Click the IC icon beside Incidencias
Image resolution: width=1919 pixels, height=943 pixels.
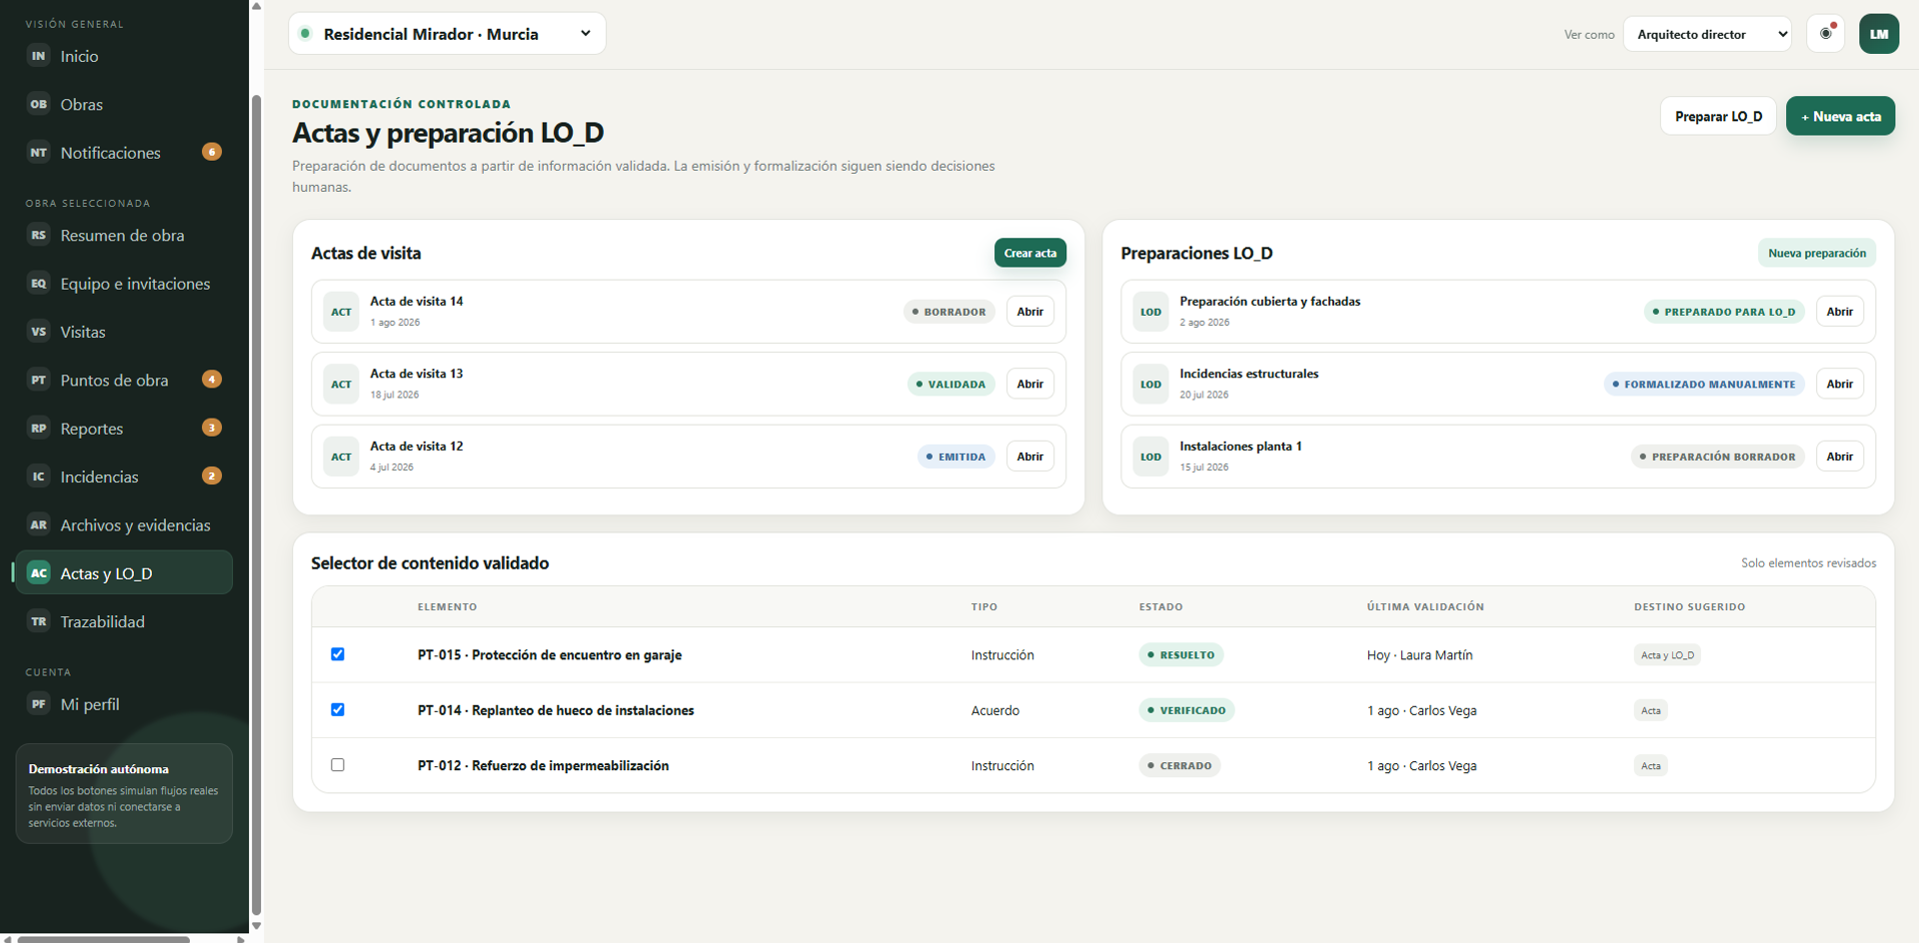click(x=38, y=476)
